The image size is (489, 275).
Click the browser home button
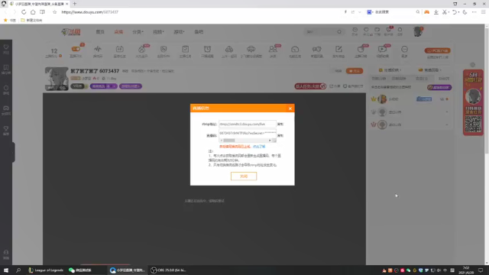tap(33, 12)
